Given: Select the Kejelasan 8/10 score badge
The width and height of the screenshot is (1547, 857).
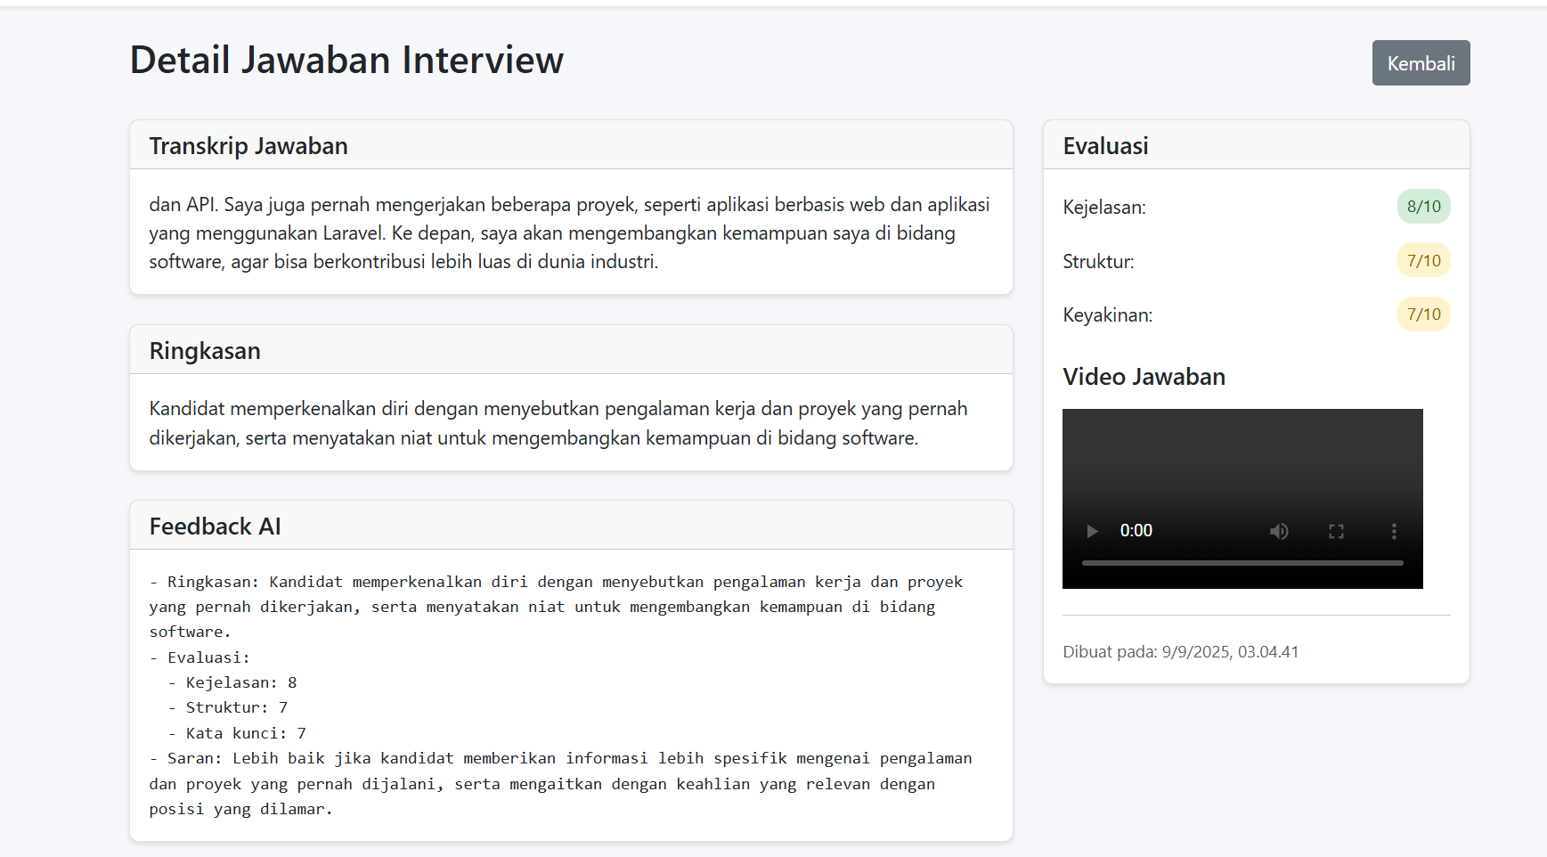Looking at the screenshot, I should pyautogui.click(x=1423, y=206).
